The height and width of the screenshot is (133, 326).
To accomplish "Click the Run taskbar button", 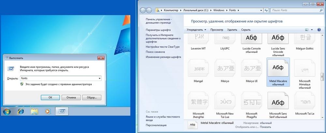I will [x=62, y=111].
